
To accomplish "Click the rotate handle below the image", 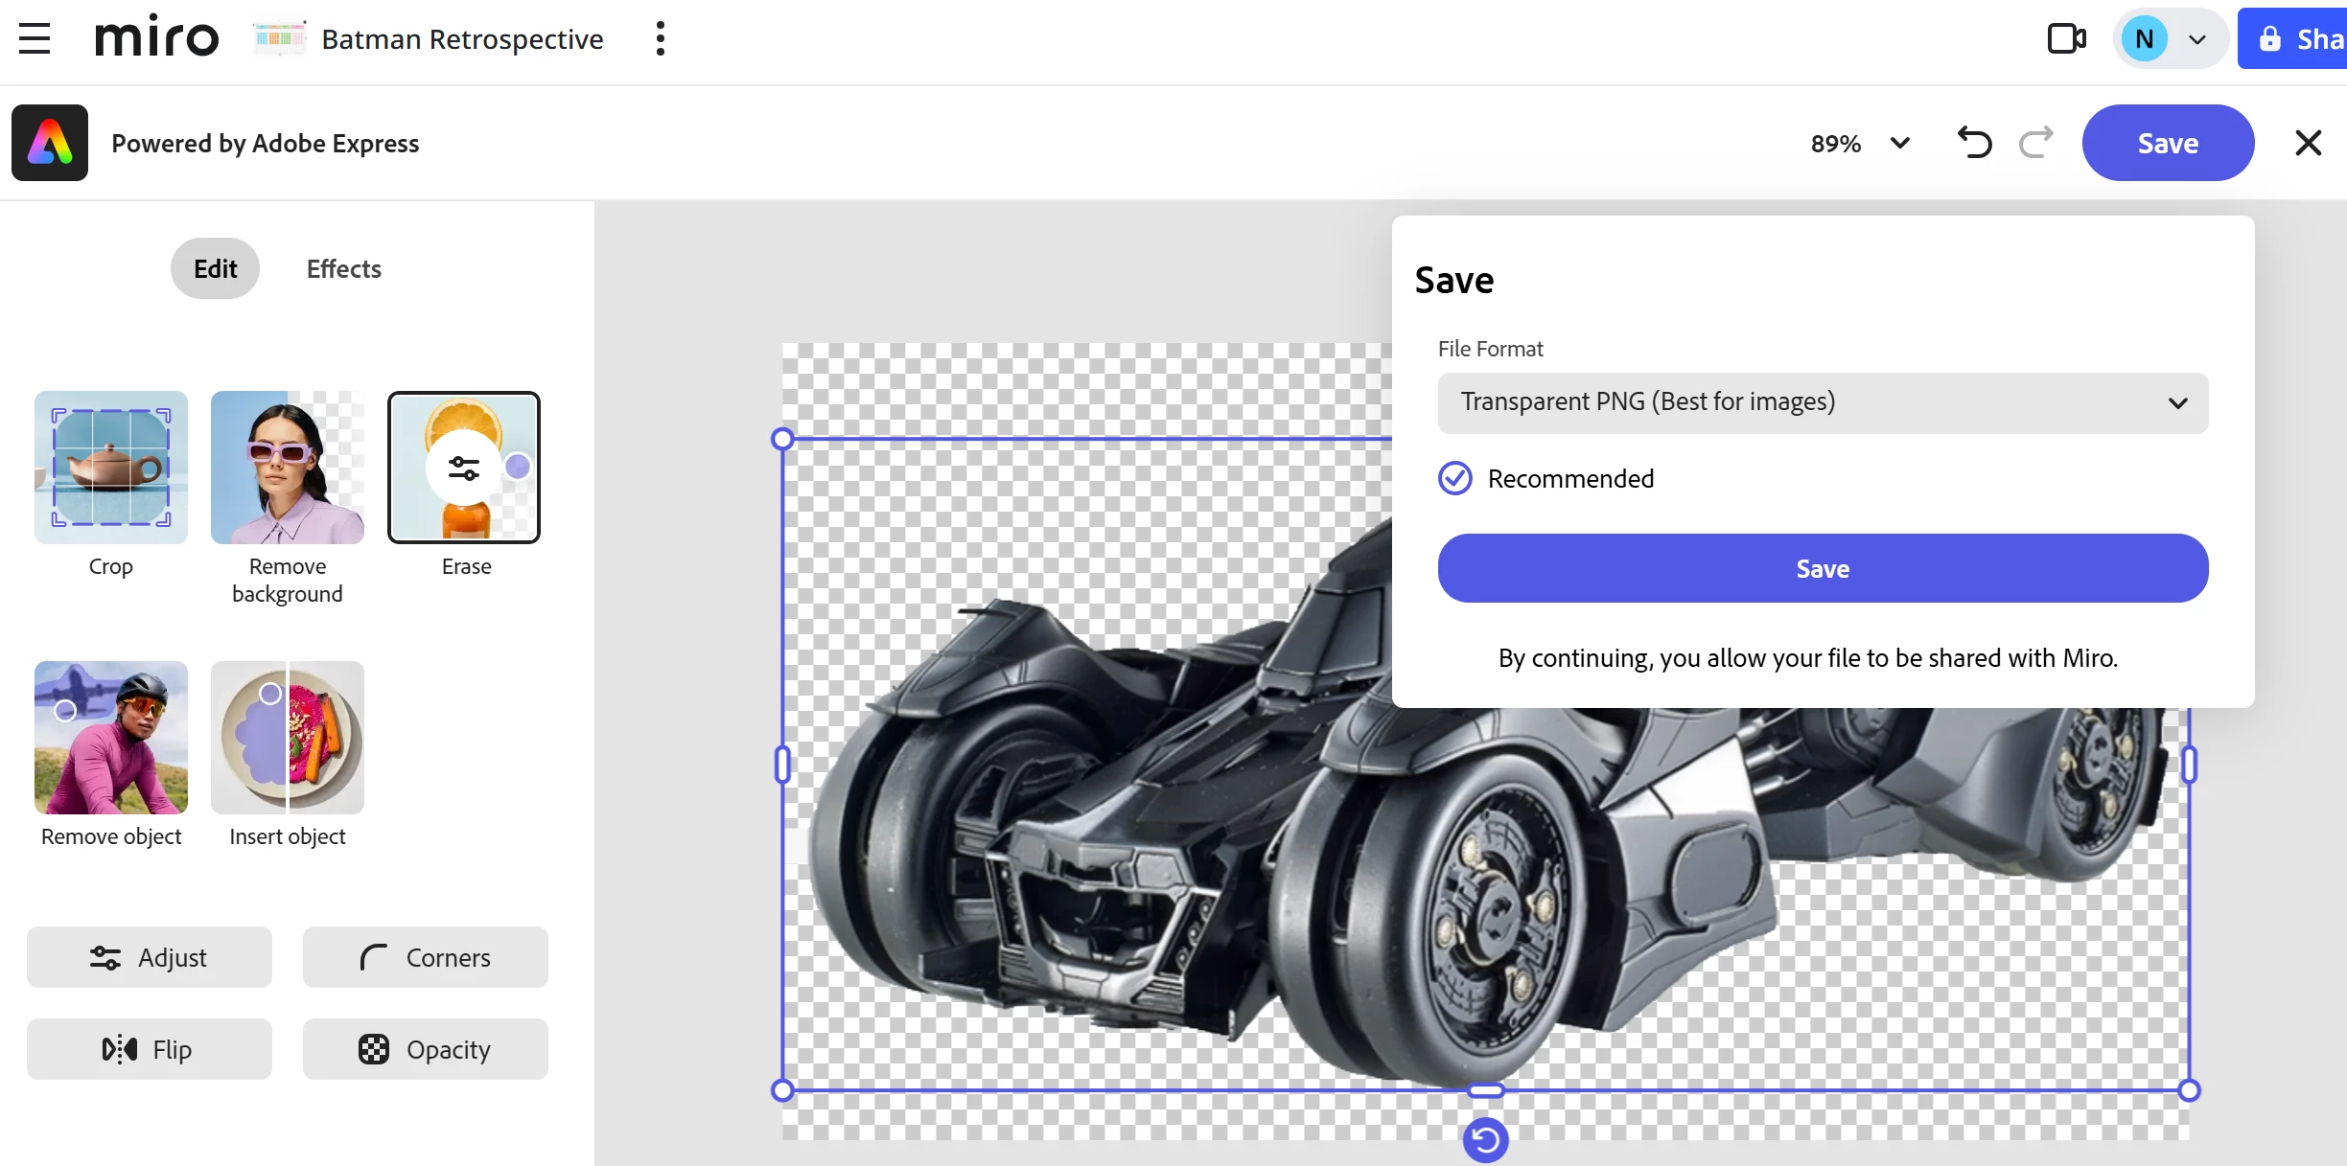I will tap(1485, 1139).
